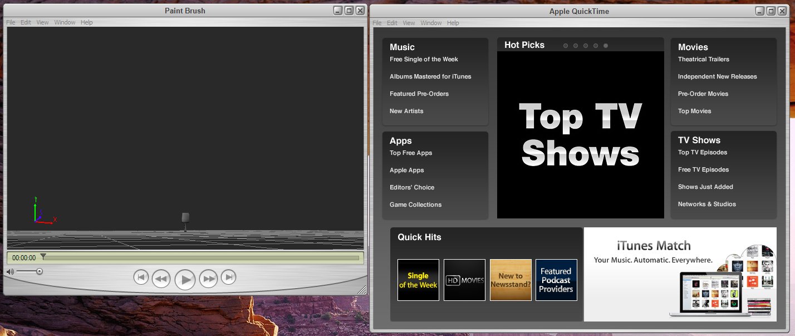This screenshot has height=336, width=795.
Task: Open Top Free Apps link
Action: [x=411, y=153]
